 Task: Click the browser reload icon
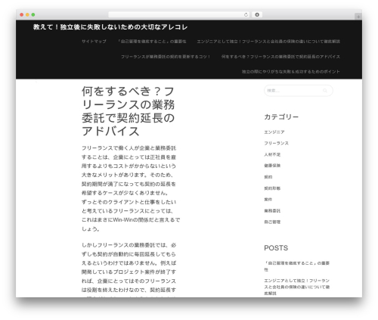click(x=246, y=14)
